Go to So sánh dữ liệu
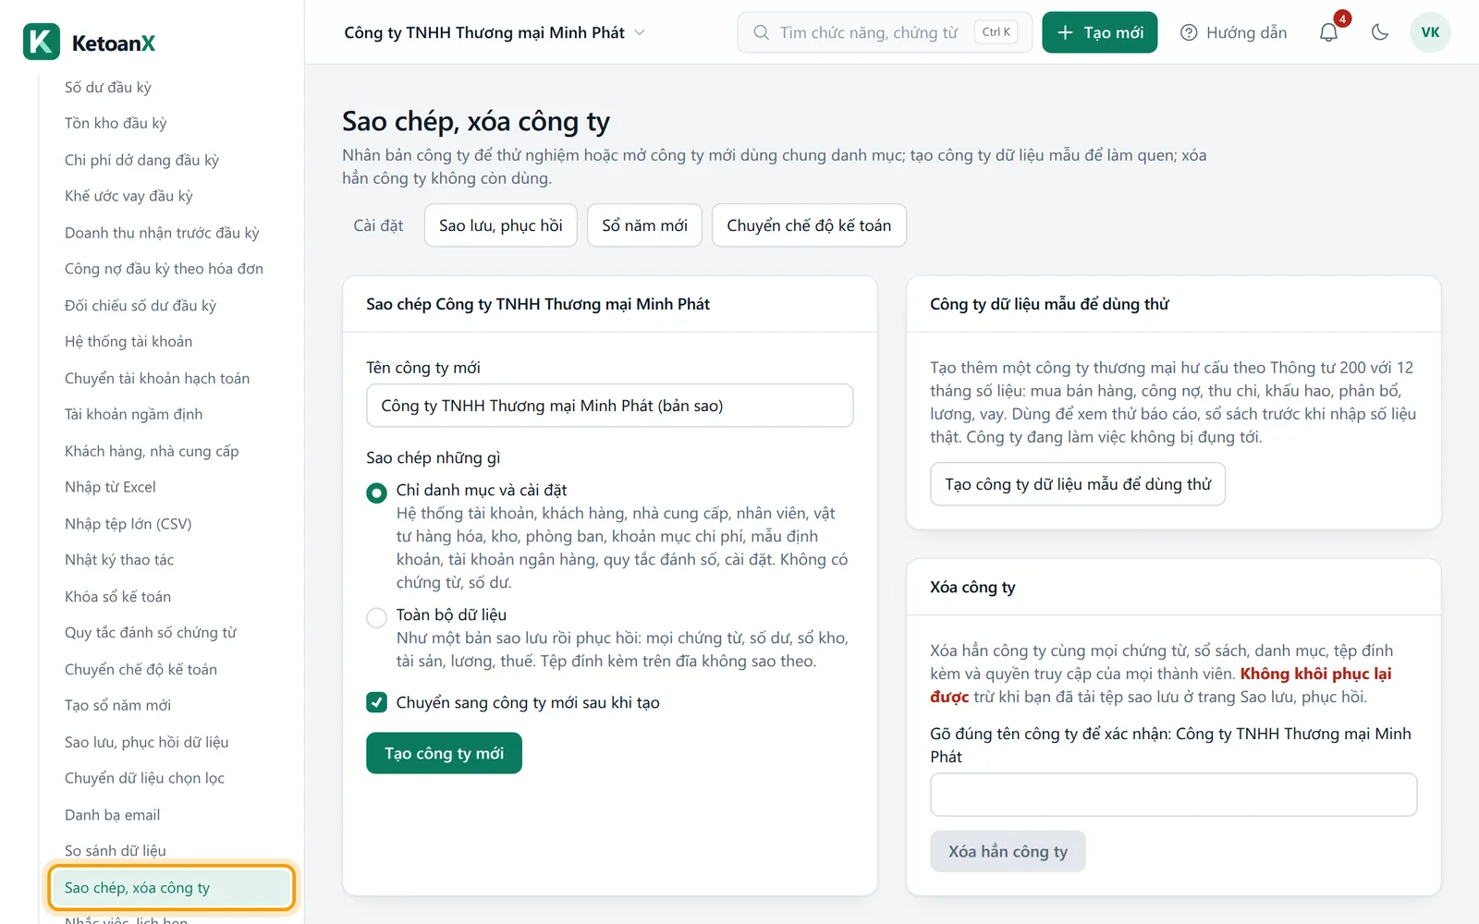This screenshot has width=1479, height=924. pyautogui.click(x=116, y=851)
